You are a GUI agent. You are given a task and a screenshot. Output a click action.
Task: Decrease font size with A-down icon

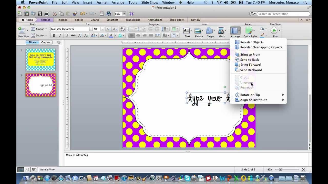pyautogui.click(x=115, y=29)
